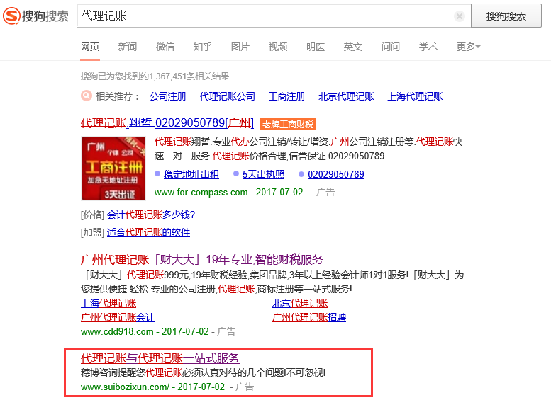Switch to the 英文 tab
This screenshot has width=551, height=400.
[x=353, y=47]
